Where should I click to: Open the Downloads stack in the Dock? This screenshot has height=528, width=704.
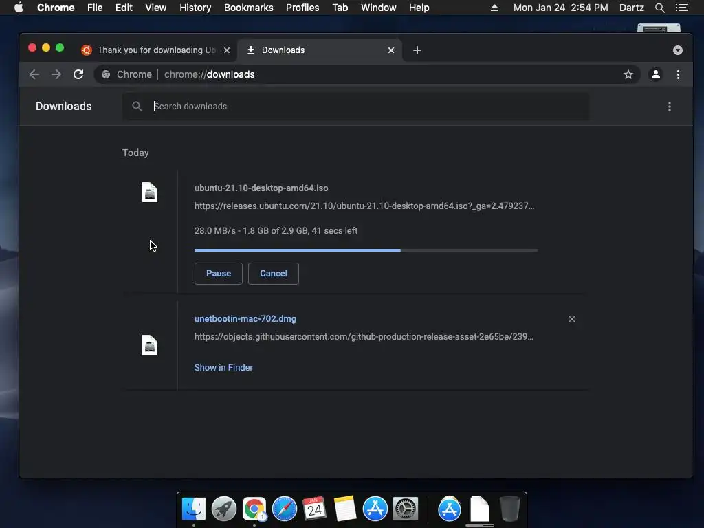click(479, 509)
